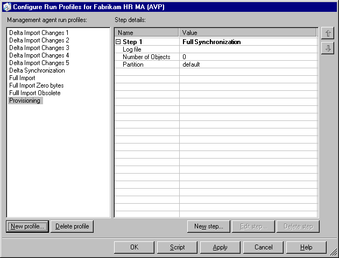Open Help for run profiles
339x258 pixels.
(x=306, y=247)
